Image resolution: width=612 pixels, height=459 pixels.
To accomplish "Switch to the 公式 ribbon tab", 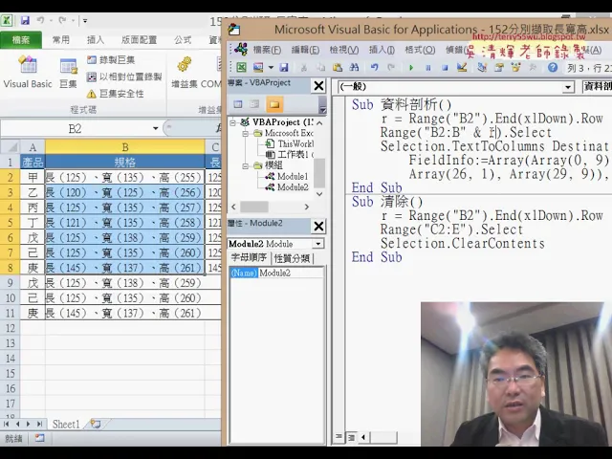I will click(x=183, y=40).
